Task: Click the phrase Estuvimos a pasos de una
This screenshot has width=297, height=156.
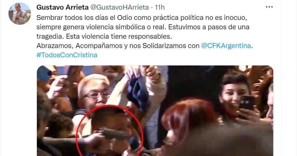Action: click(x=209, y=27)
